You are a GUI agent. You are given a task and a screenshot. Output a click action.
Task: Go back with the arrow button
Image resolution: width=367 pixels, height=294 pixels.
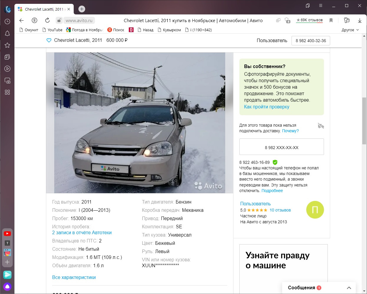pyautogui.click(x=21, y=20)
